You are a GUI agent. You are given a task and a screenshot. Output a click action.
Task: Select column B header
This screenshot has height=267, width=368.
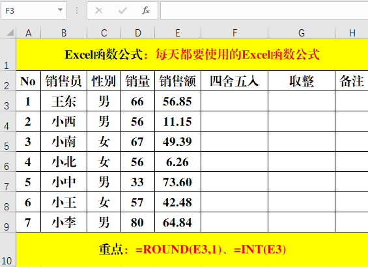coord(64,33)
